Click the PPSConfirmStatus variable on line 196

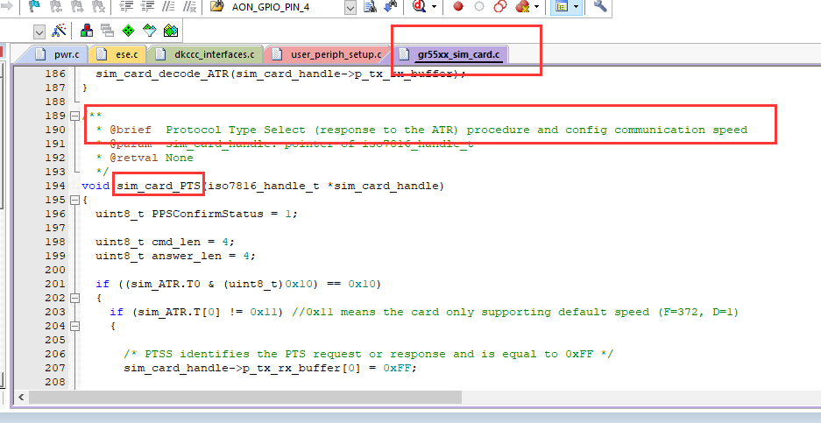coord(208,214)
